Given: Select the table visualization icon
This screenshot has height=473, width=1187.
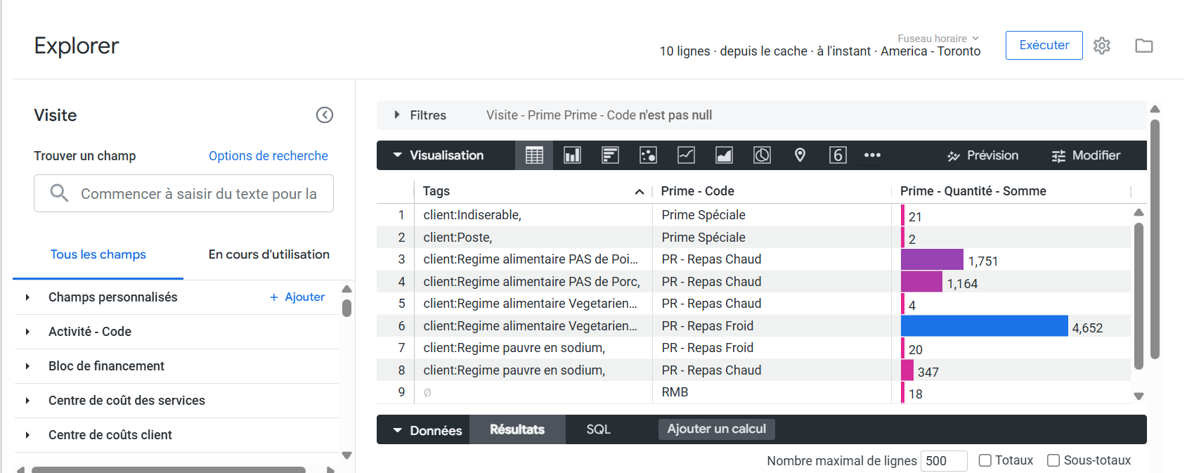Looking at the screenshot, I should pyautogui.click(x=534, y=155).
